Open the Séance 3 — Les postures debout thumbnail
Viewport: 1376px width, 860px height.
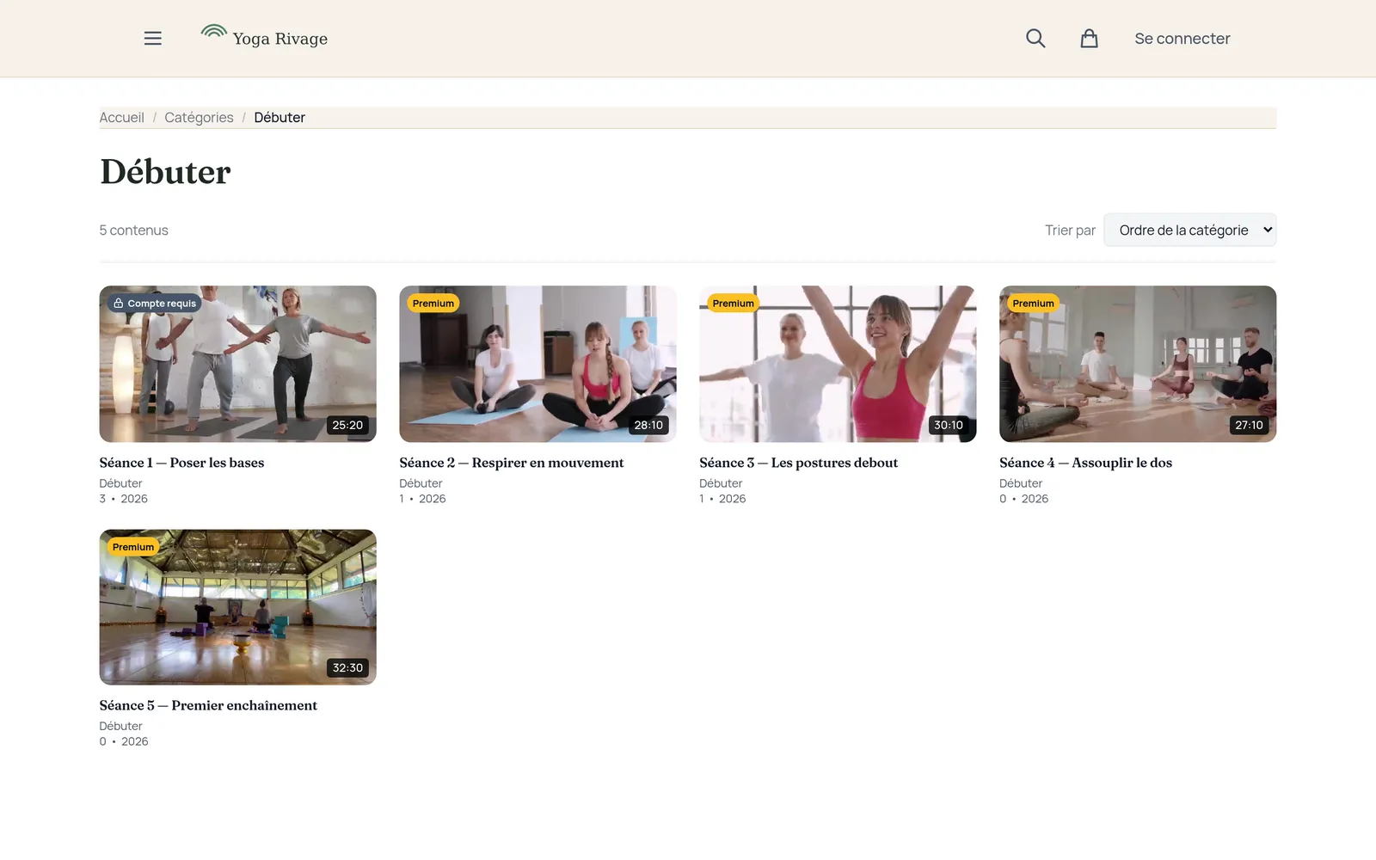point(838,364)
